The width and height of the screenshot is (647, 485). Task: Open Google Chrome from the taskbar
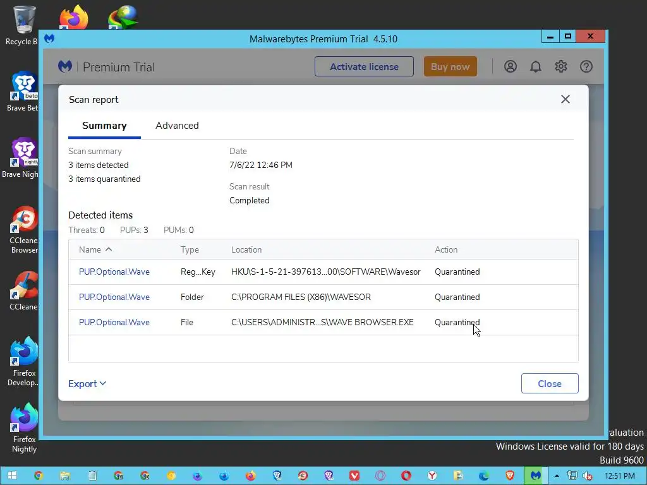39,476
